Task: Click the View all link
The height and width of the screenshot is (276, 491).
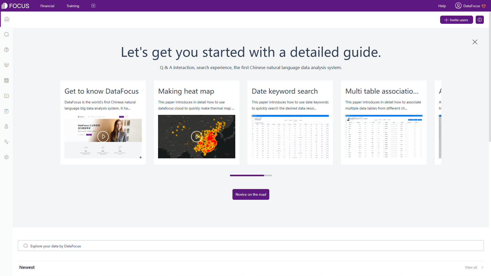Action: pos(471,267)
